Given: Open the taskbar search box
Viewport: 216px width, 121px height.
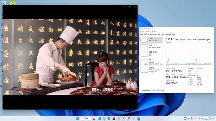Looking at the screenshot, I should click(86, 118).
